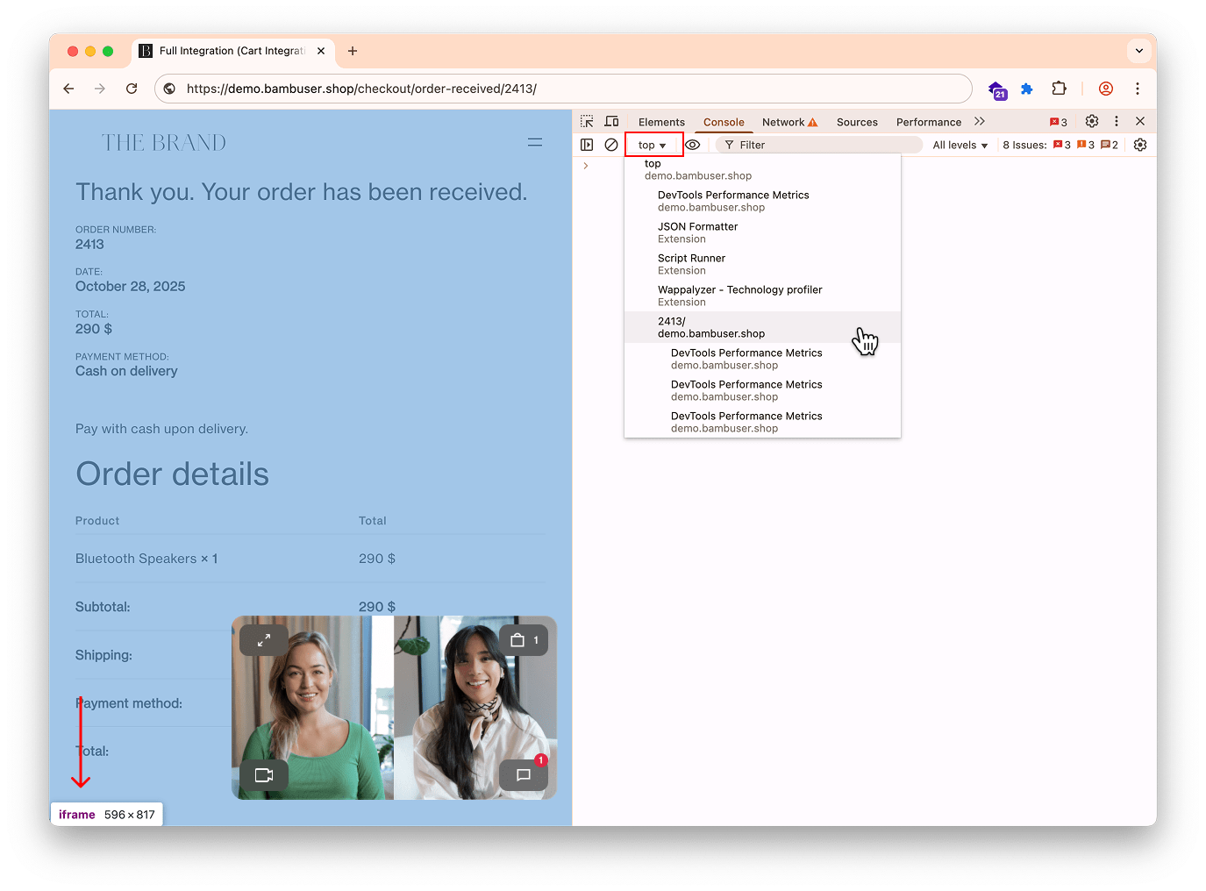Open the execution context dropdown labeled top
The image size is (1206, 891).
pos(653,144)
